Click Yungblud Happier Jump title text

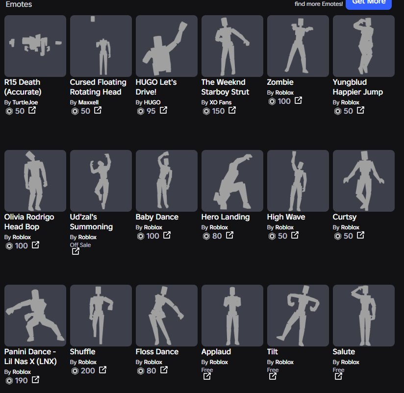357,87
